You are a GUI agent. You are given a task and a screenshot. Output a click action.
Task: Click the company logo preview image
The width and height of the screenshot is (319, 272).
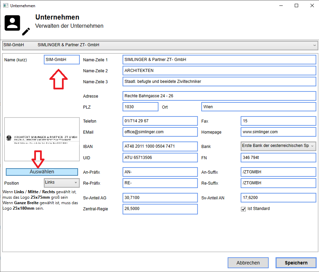42,139
